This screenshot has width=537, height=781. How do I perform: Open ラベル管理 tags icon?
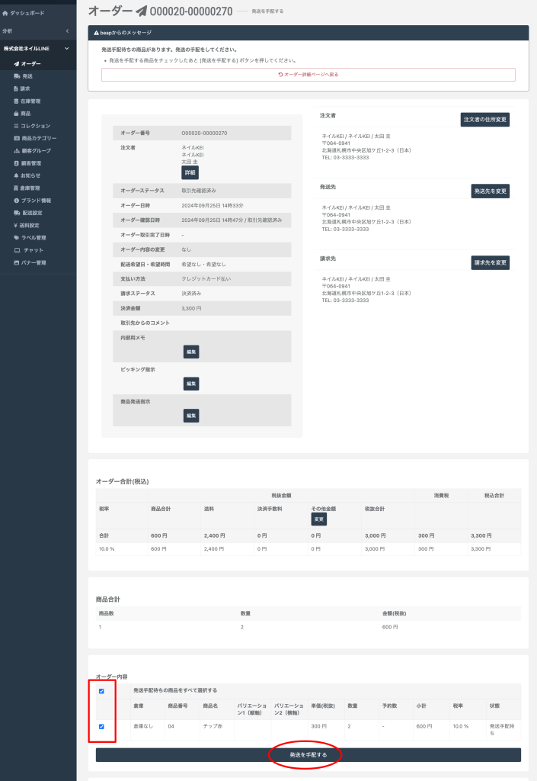(16, 237)
